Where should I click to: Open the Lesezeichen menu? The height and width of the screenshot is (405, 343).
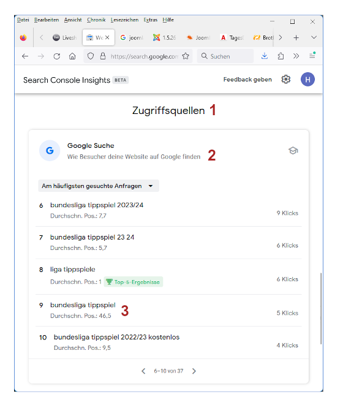point(124,20)
